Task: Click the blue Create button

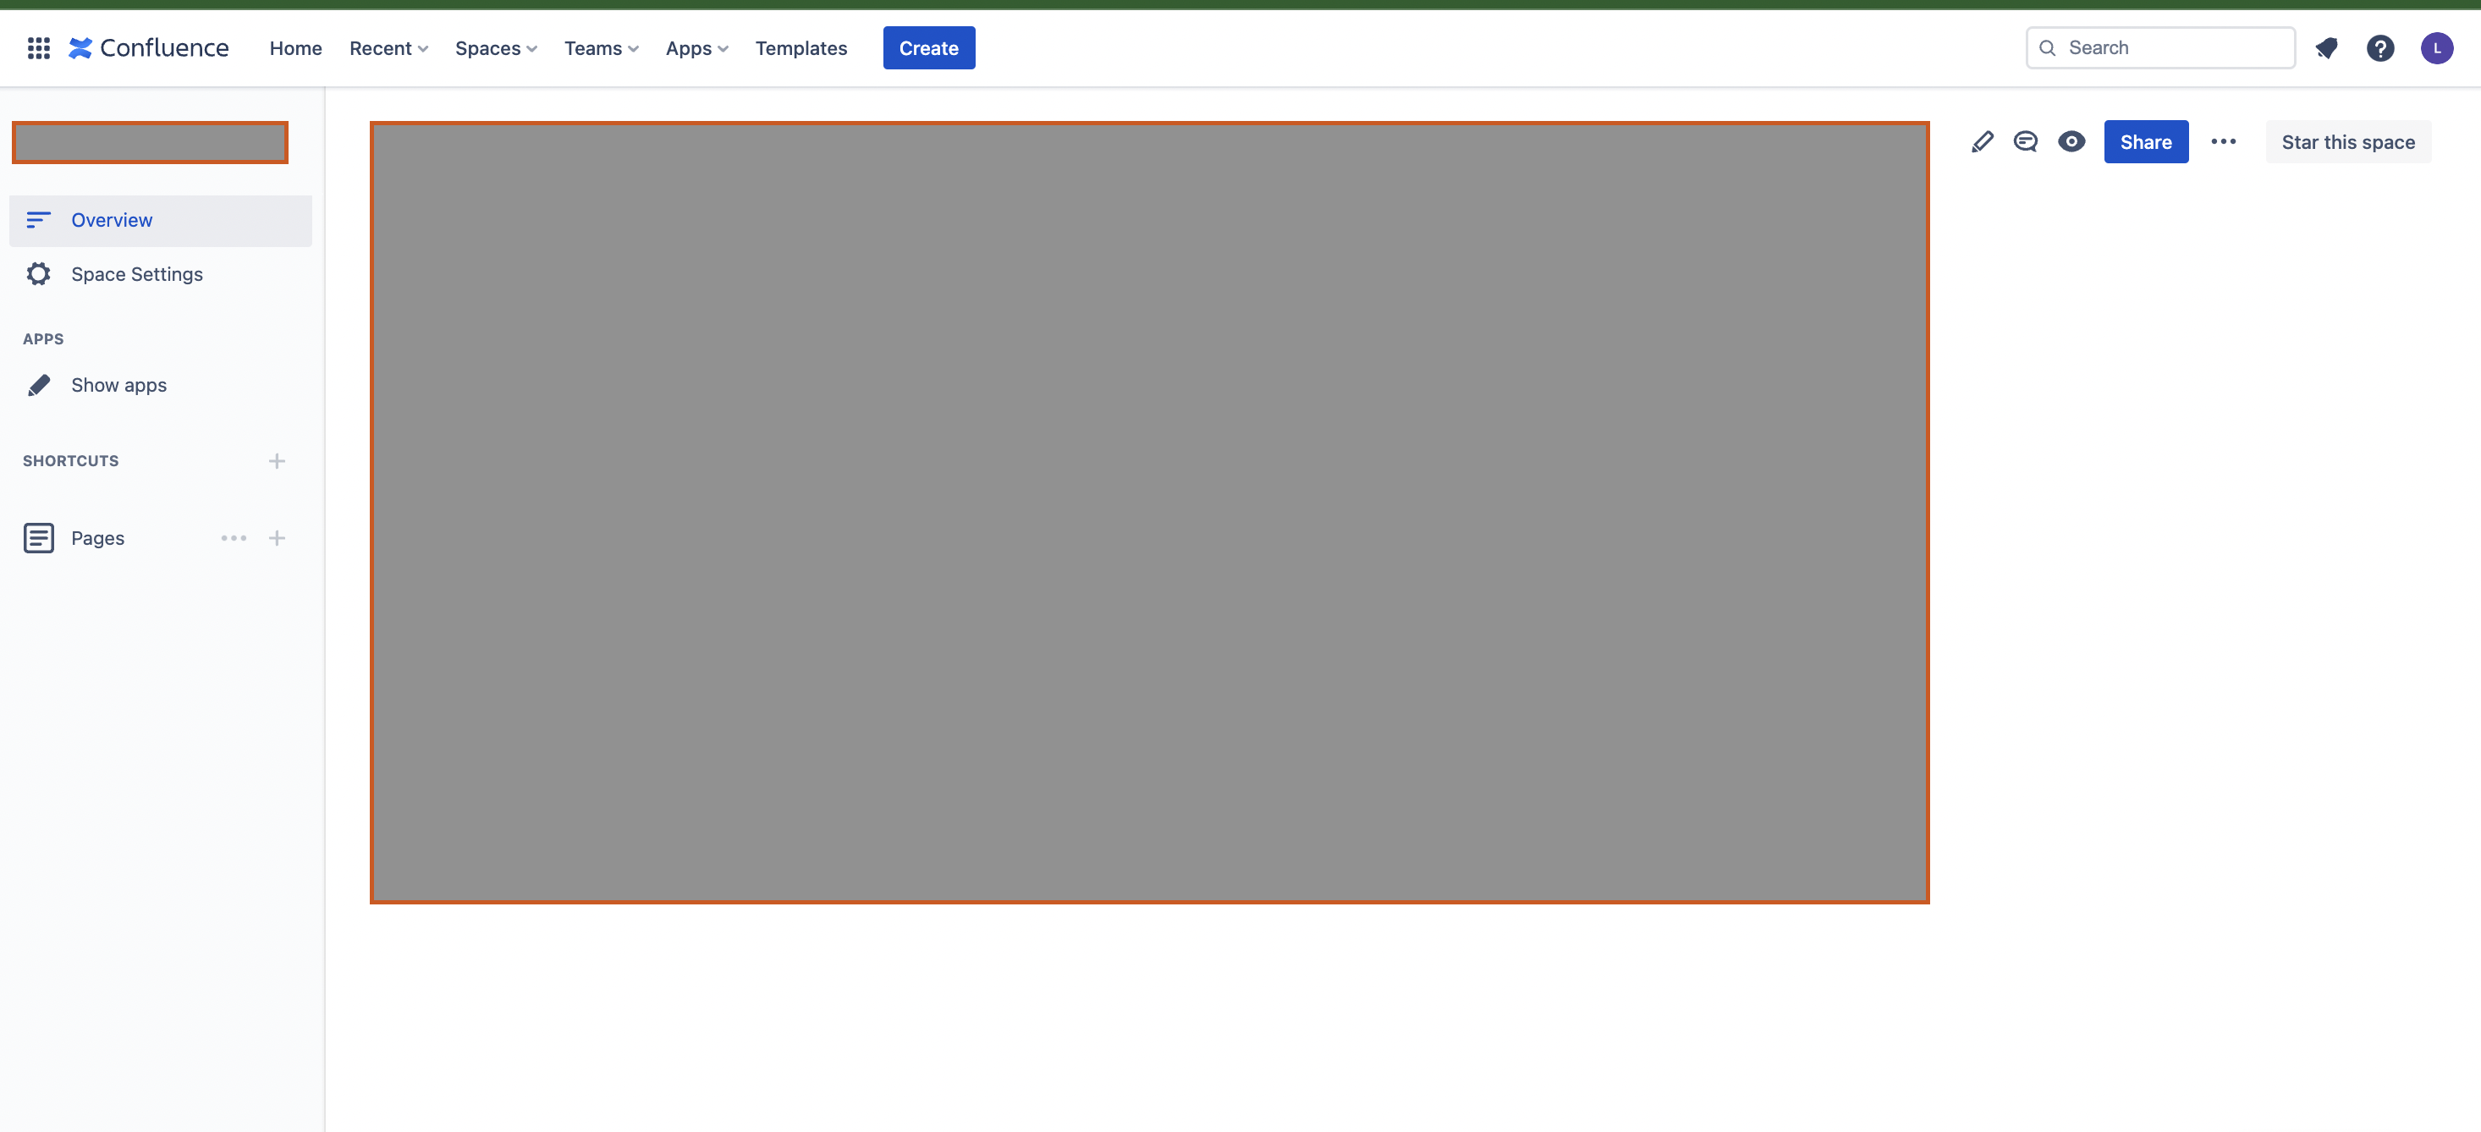Action: pos(928,48)
